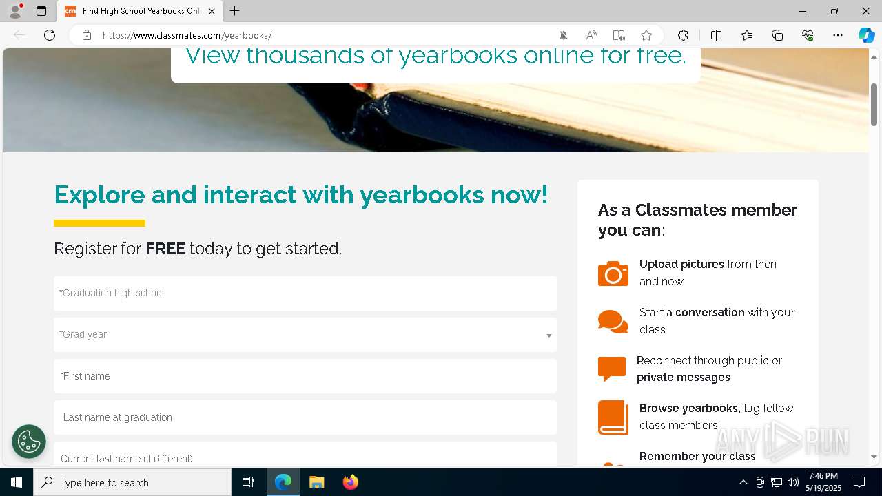Focus the First name field
Screen dimensions: 882x496
[305, 376]
